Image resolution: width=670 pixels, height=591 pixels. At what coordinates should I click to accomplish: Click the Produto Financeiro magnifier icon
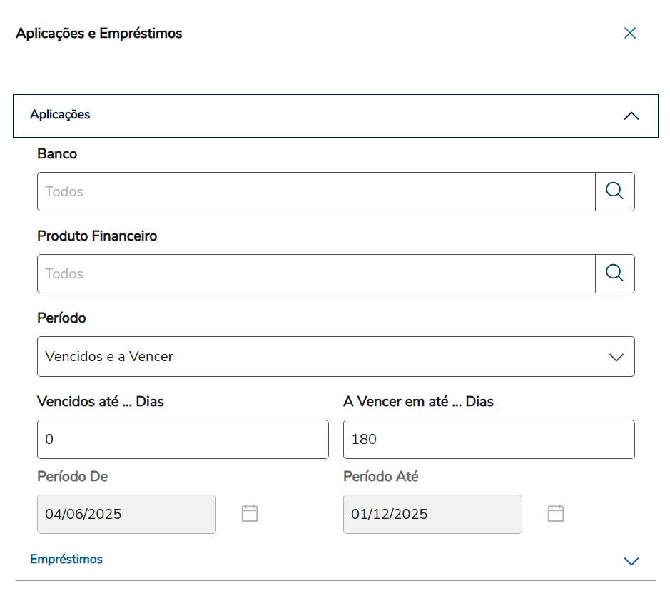[614, 273]
